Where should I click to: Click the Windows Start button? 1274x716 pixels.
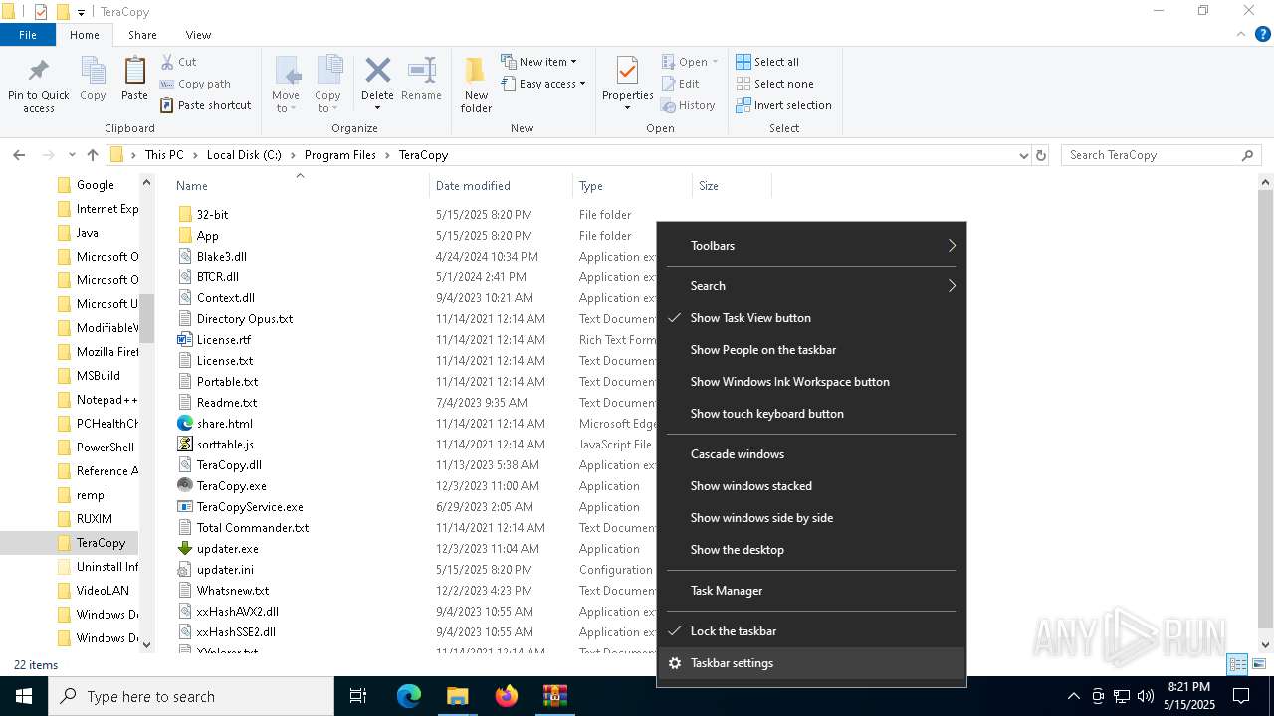tap(24, 696)
